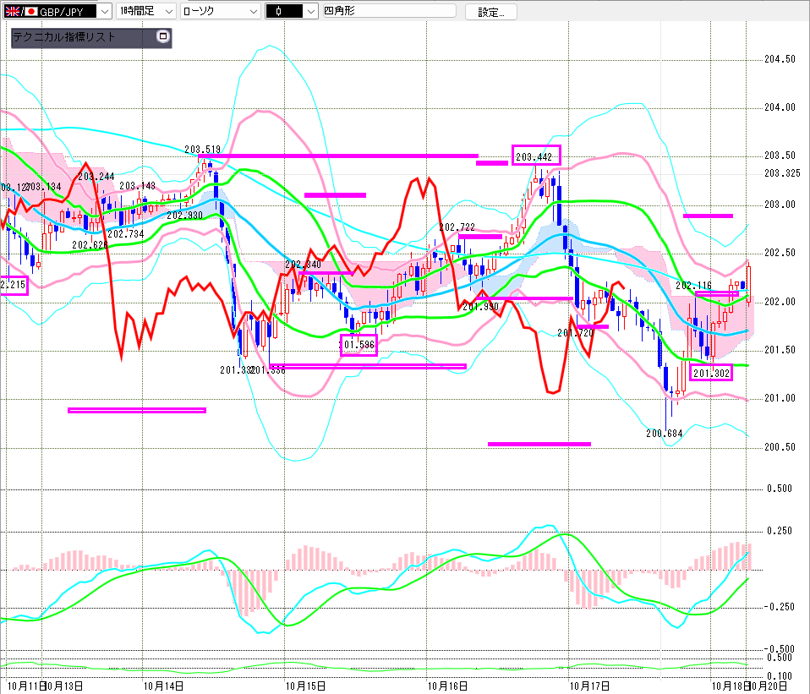The image size is (810, 694).
Task: Select the boxed 201.302 price label
Action: pos(710,371)
